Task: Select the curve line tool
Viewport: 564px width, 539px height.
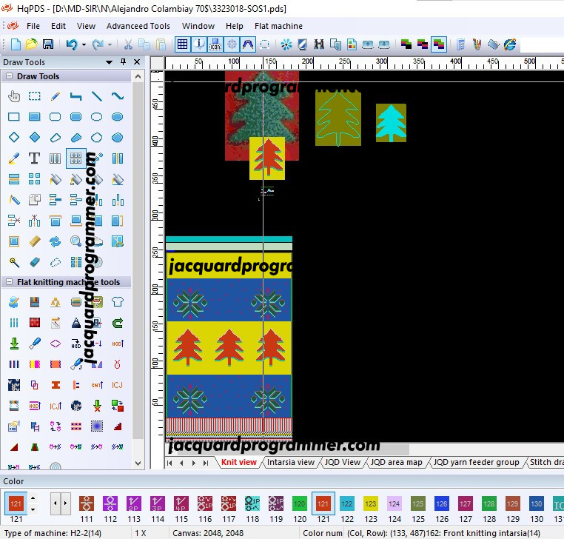Action: 117,96
